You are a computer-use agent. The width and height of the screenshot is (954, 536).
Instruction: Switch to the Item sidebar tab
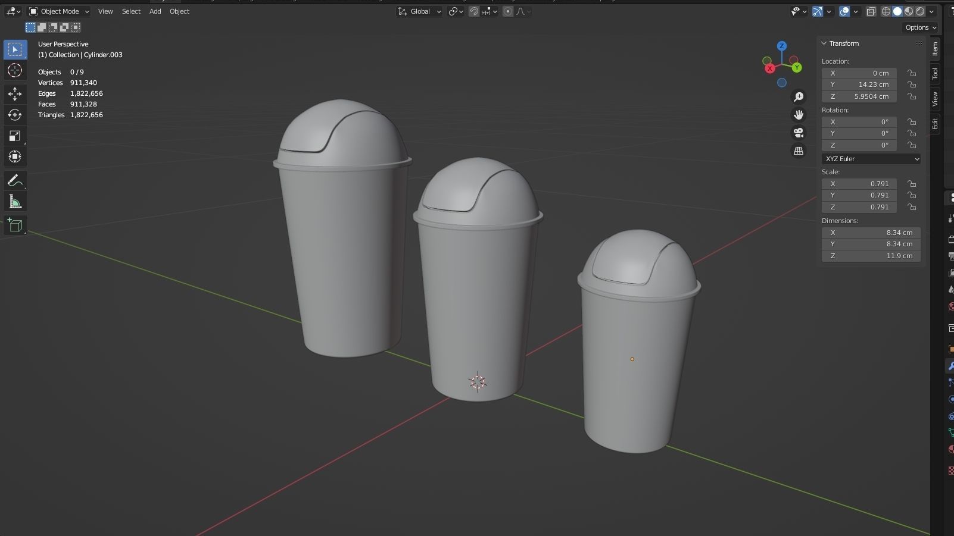(935, 49)
